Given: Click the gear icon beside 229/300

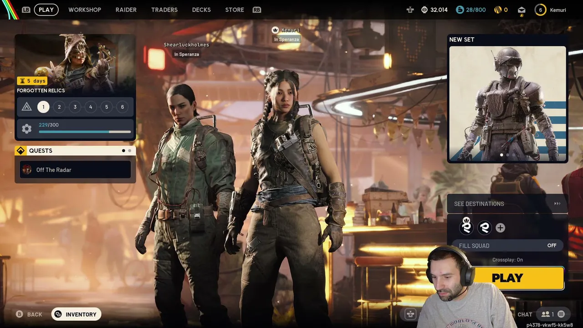Looking at the screenshot, I should click(26, 129).
